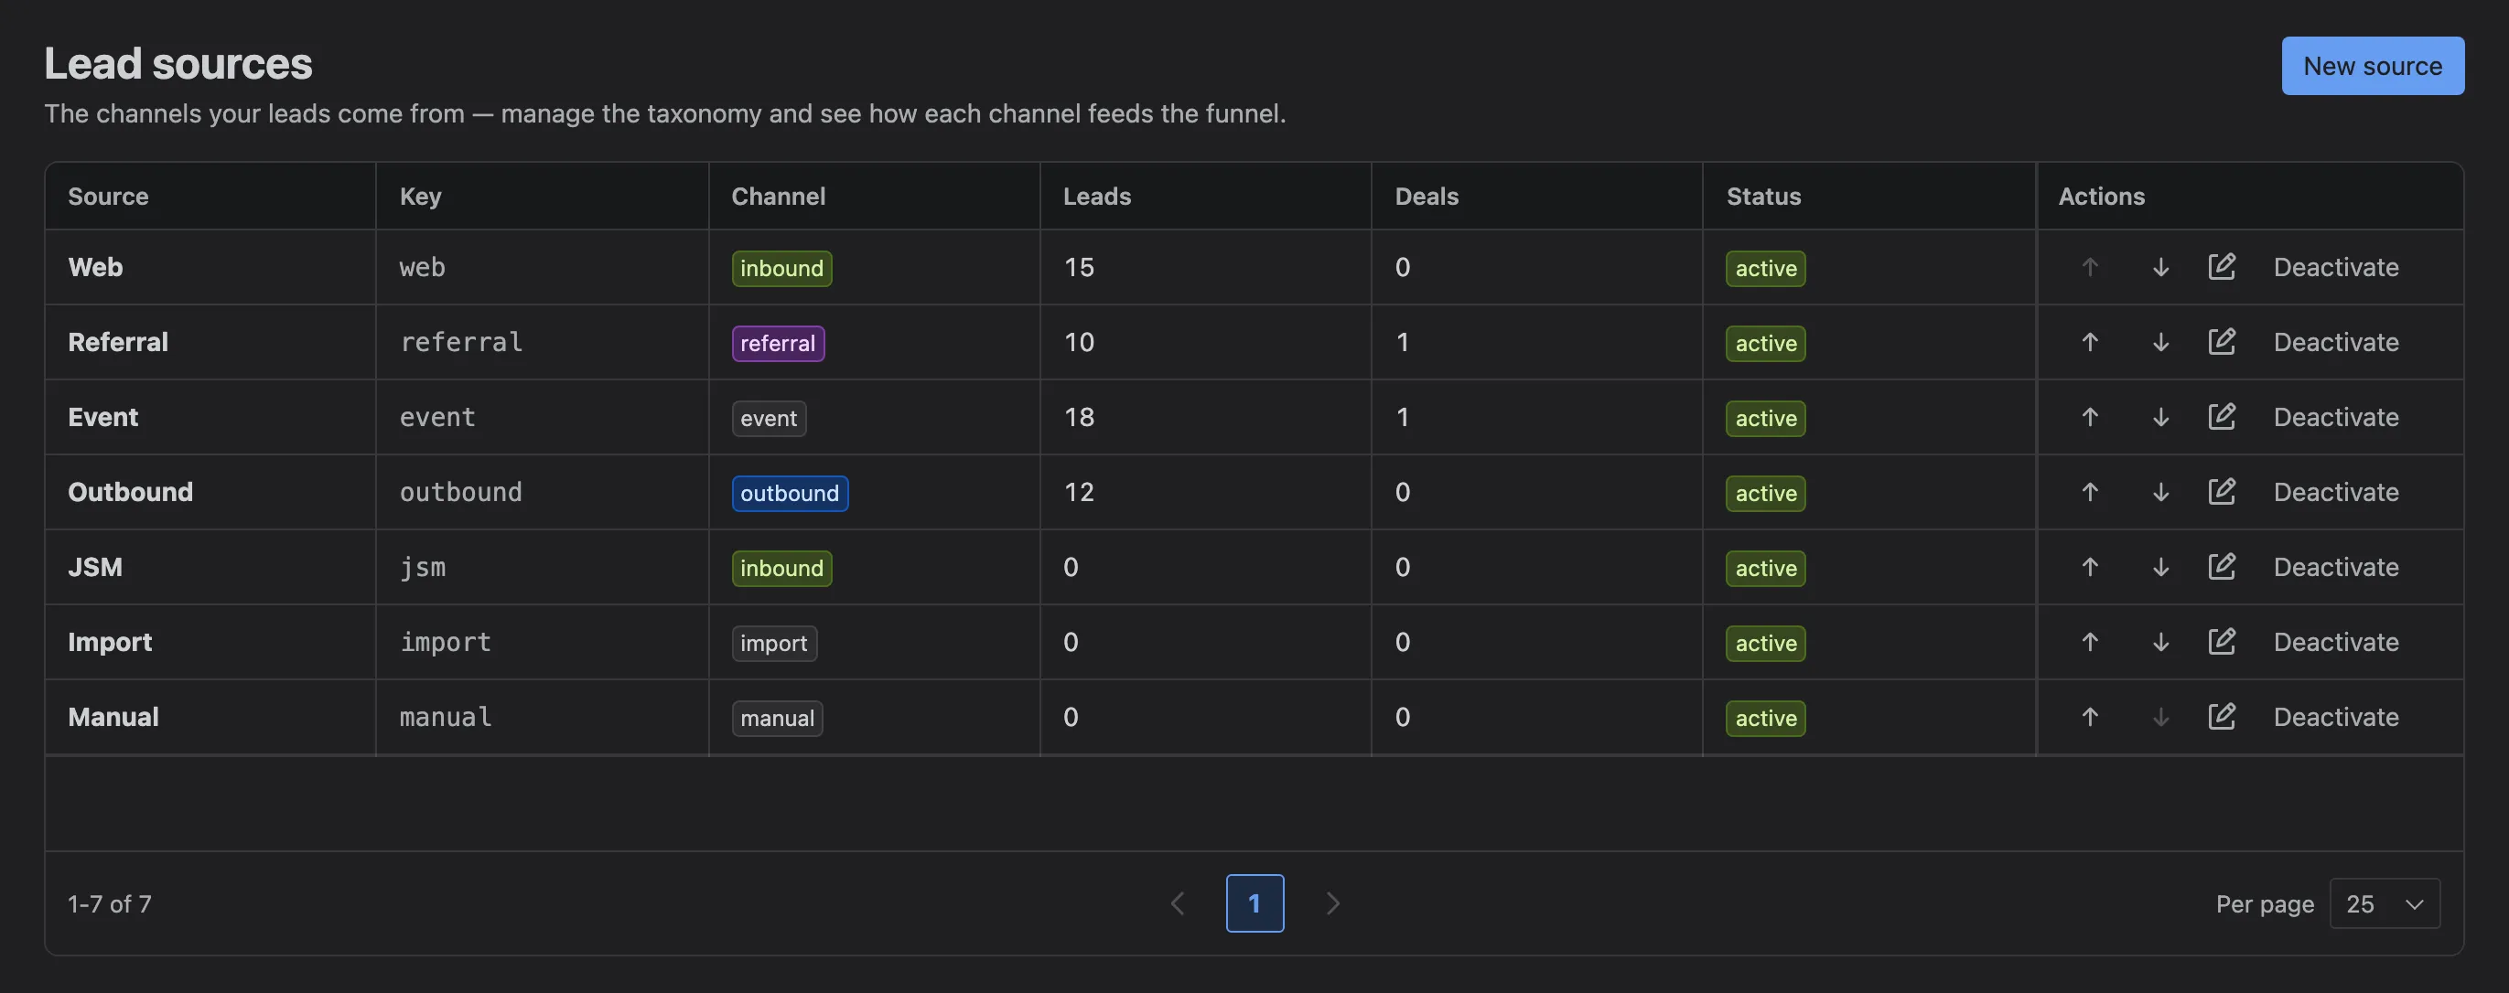Move the JSM source up
Image resolution: width=2509 pixels, height=993 pixels.
pos(2090,567)
